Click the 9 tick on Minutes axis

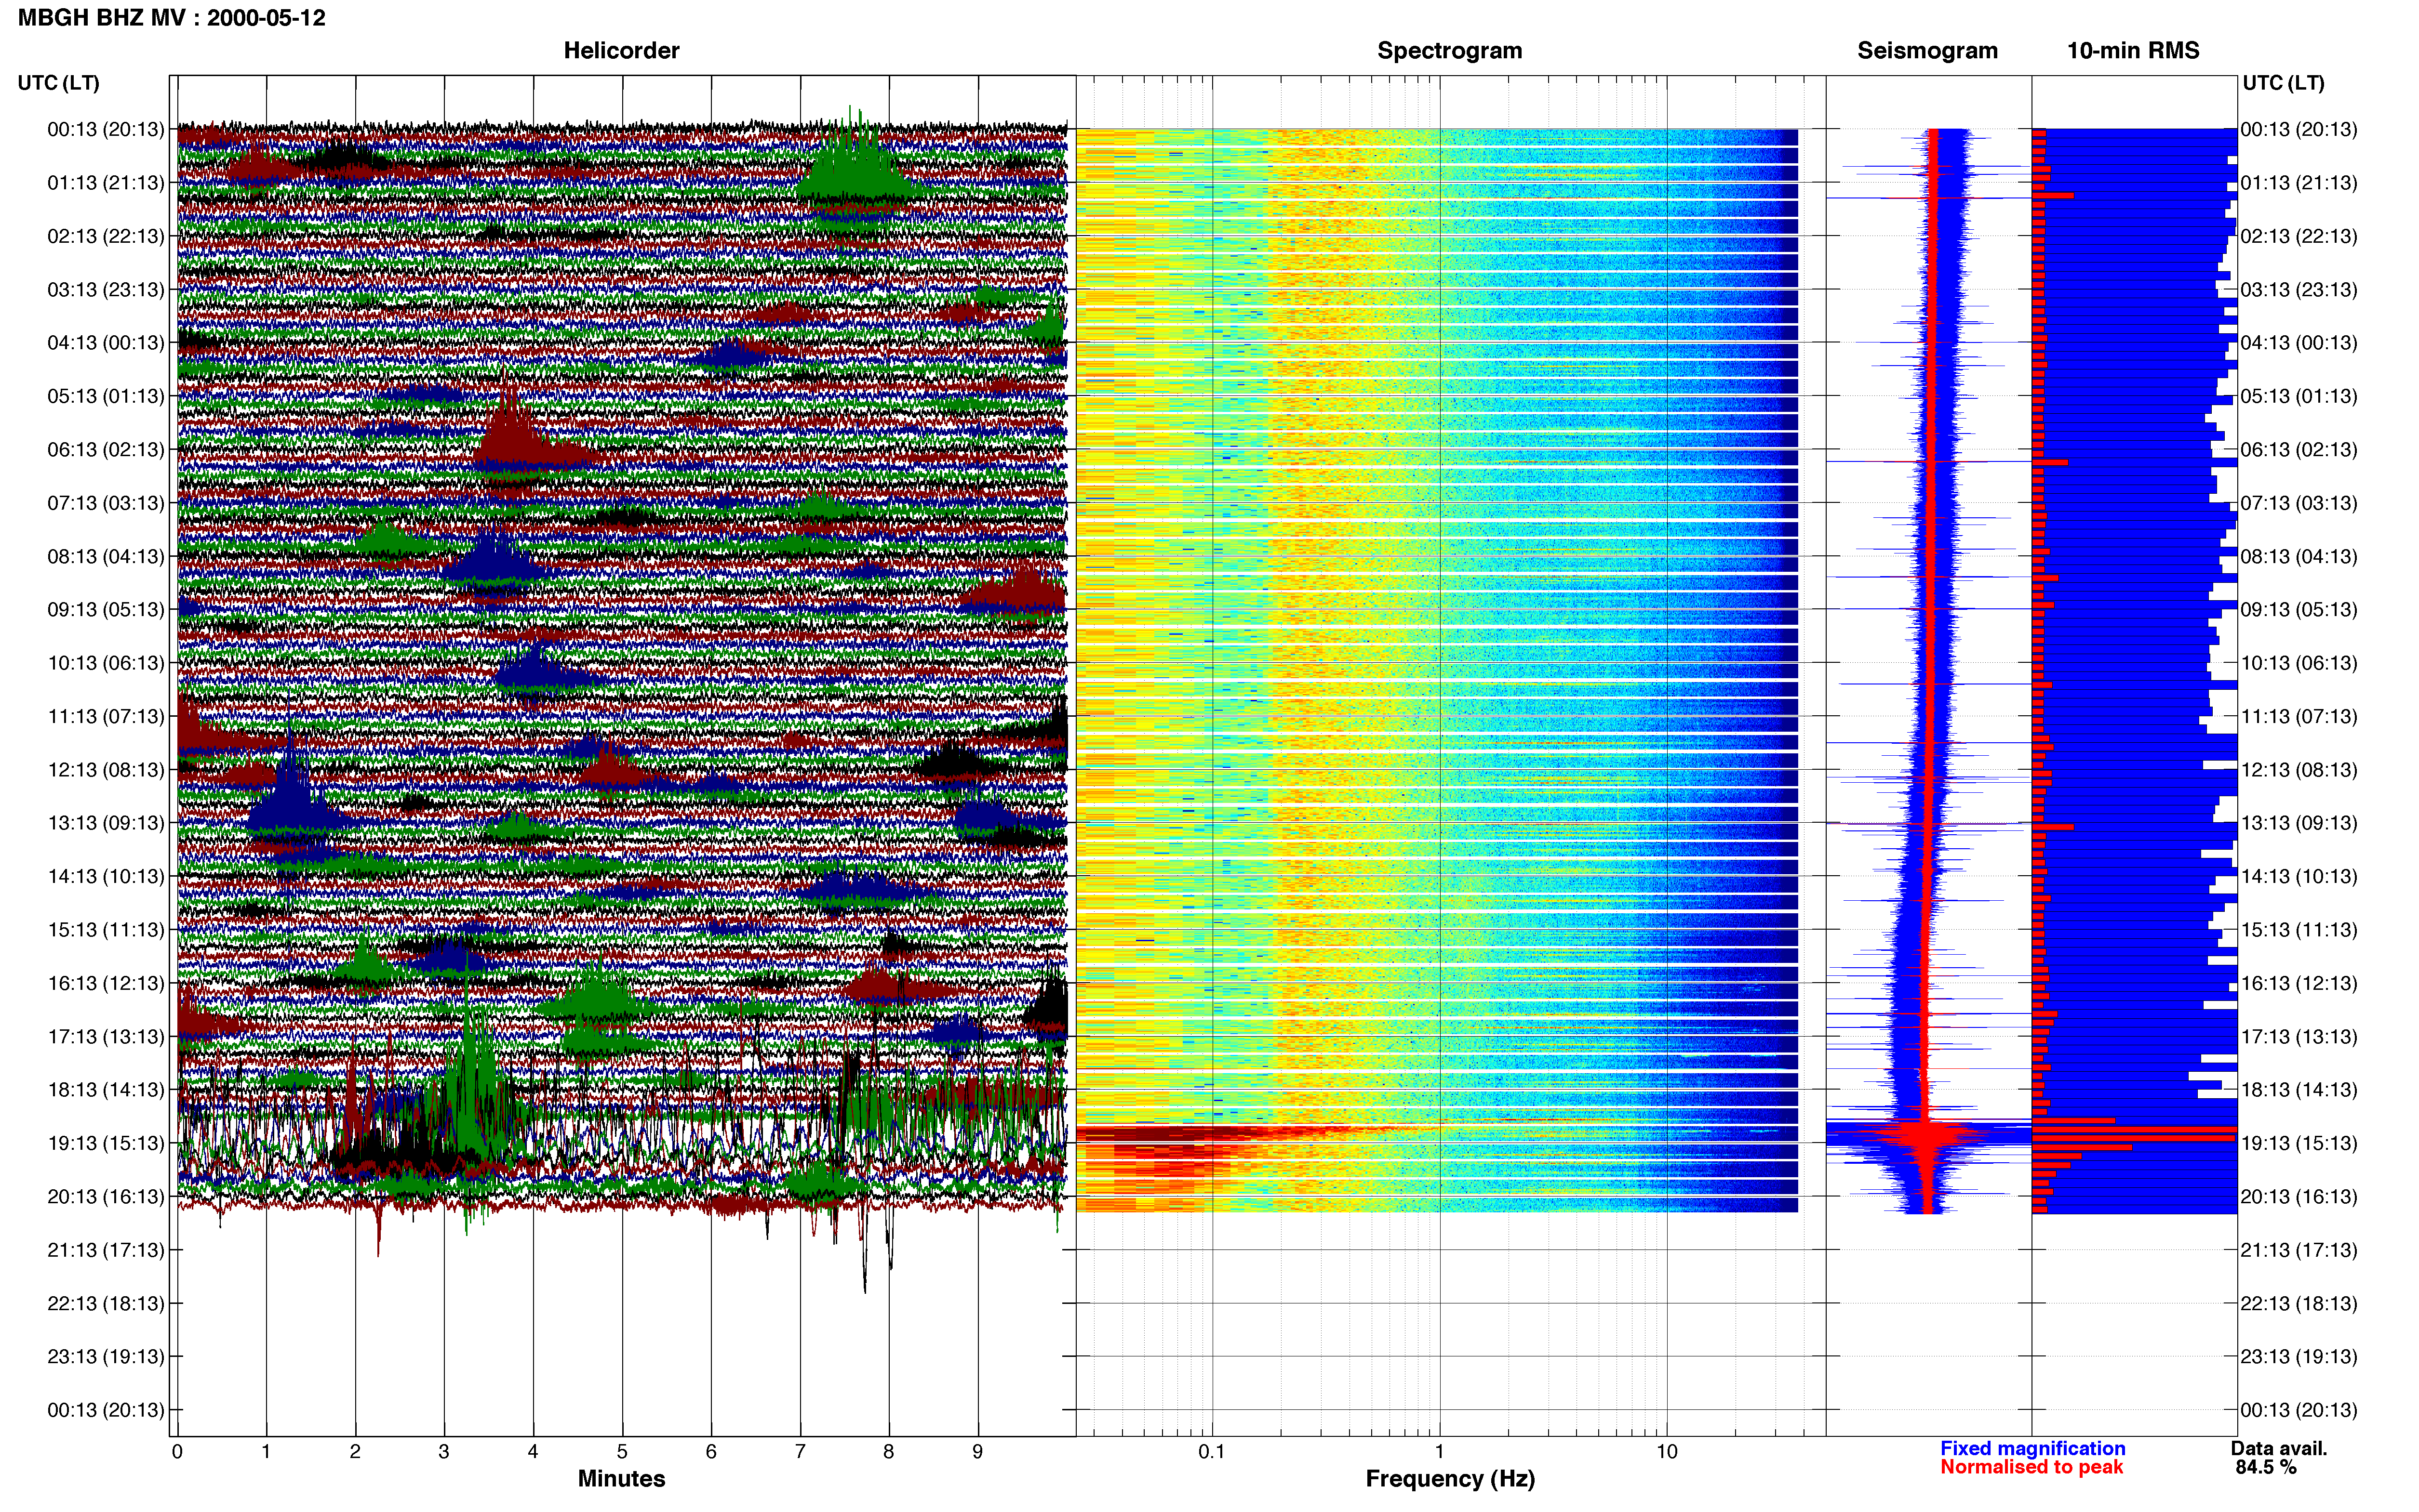[x=977, y=1452]
